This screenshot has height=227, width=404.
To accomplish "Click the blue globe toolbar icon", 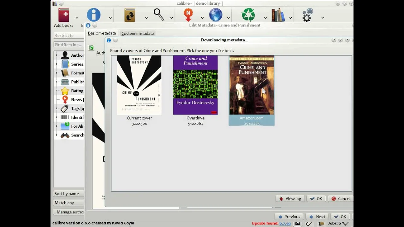I will coord(216,15).
